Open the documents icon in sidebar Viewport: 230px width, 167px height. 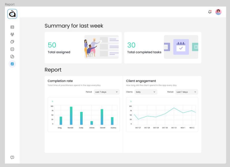click(12, 57)
